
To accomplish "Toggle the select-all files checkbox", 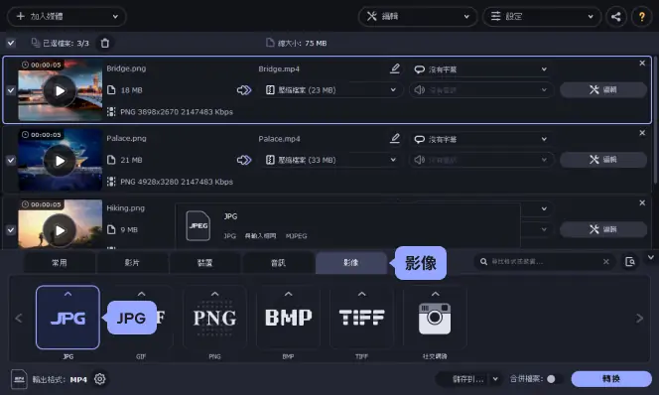I will coord(11,43).
